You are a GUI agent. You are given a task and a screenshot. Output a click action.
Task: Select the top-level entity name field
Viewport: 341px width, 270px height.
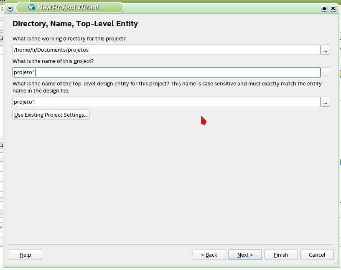click(166, 102)
